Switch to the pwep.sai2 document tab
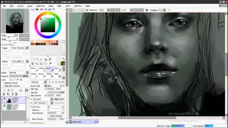Viewport: 228px width, 128px height. point(84,122)
